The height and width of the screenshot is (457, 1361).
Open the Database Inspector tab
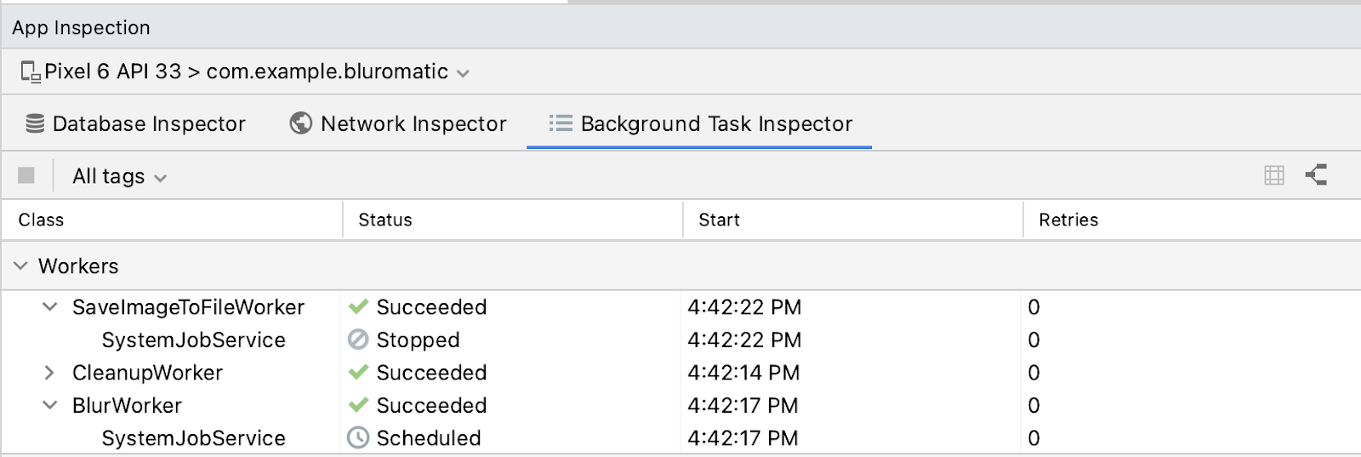click(x=148, y=124)
